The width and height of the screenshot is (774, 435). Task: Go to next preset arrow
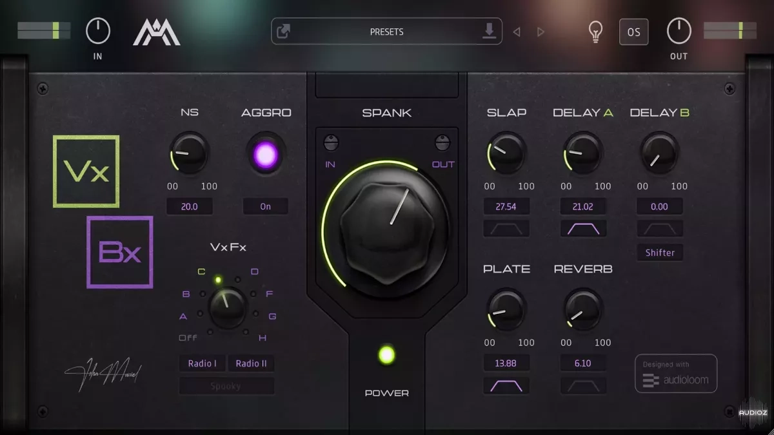click(541, 32)
